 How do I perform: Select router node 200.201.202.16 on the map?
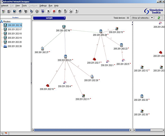(x=64, y=27)
